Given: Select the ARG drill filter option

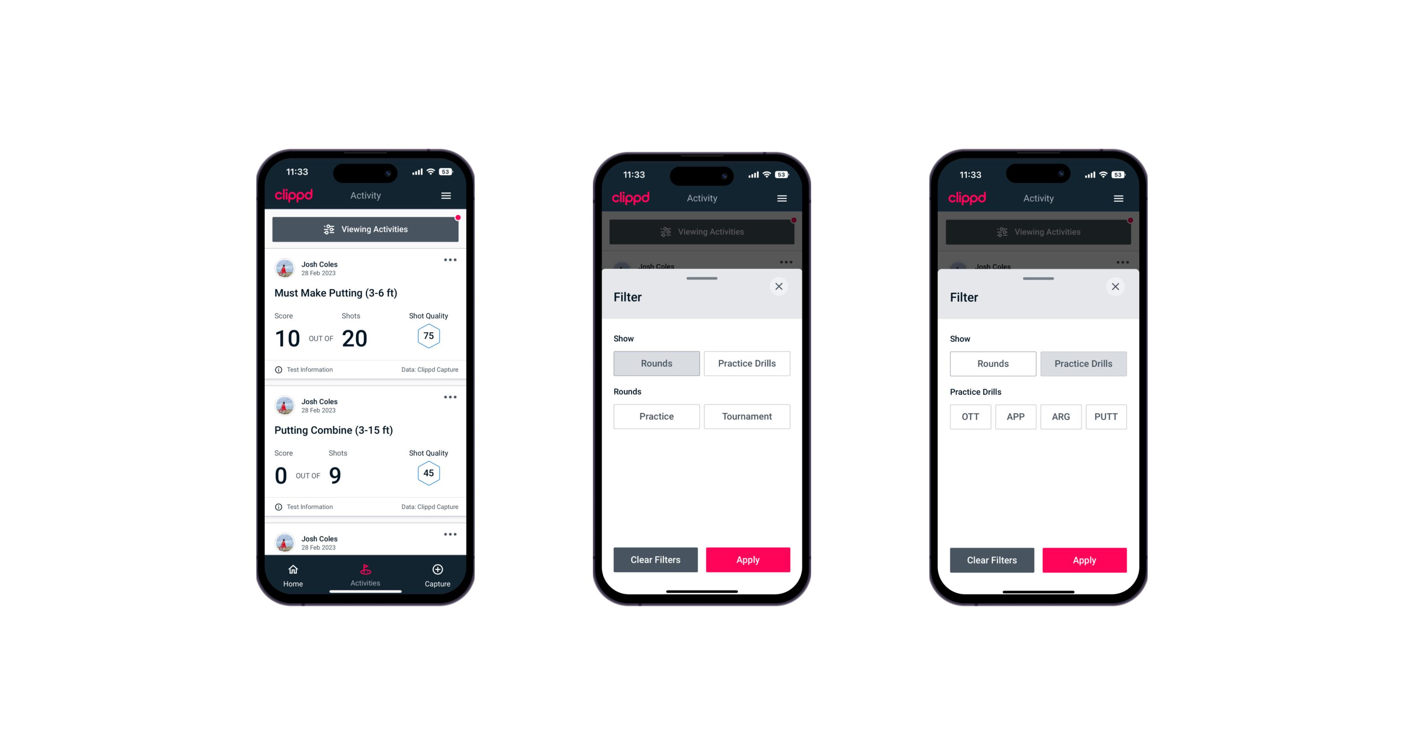Looking at the screenshot, I should pos(1060,416).
